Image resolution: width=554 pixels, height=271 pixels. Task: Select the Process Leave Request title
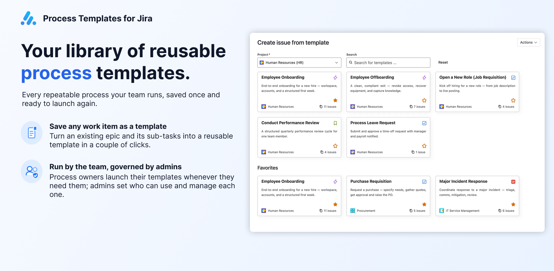(373, 123)
